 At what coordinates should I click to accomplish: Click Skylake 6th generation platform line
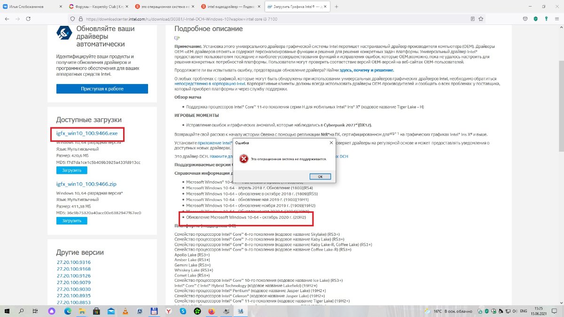point(257,234)
